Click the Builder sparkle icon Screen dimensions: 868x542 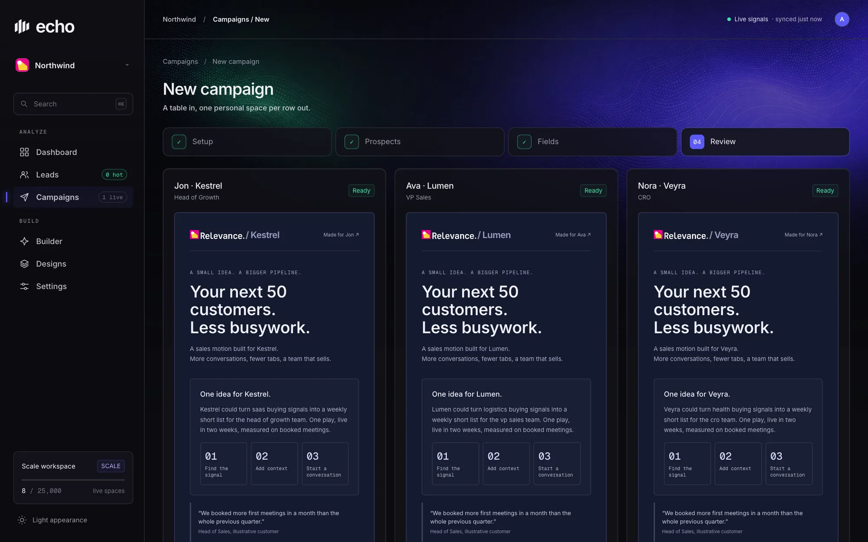point(24,242)
